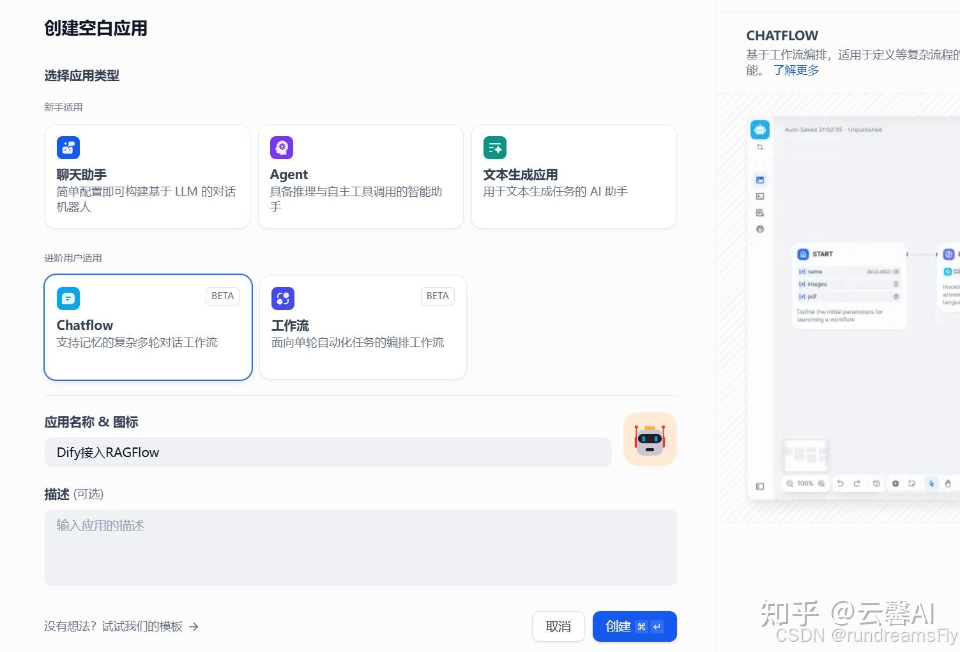This screenshot has width=960, height=652.
Task: Select the 聊天助手 chat bubble icon
Action: [x=68, y=147]
